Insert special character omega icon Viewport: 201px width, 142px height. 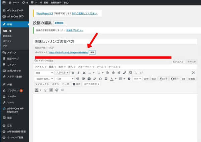[100, 79]
